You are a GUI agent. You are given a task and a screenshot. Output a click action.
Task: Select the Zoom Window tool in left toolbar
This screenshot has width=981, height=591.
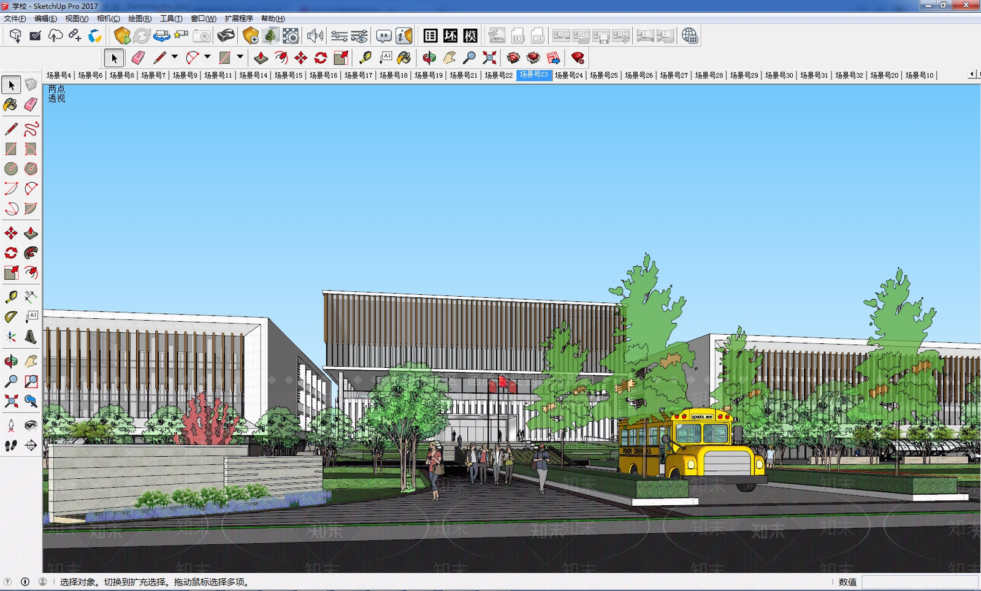[x=31, y=381]
